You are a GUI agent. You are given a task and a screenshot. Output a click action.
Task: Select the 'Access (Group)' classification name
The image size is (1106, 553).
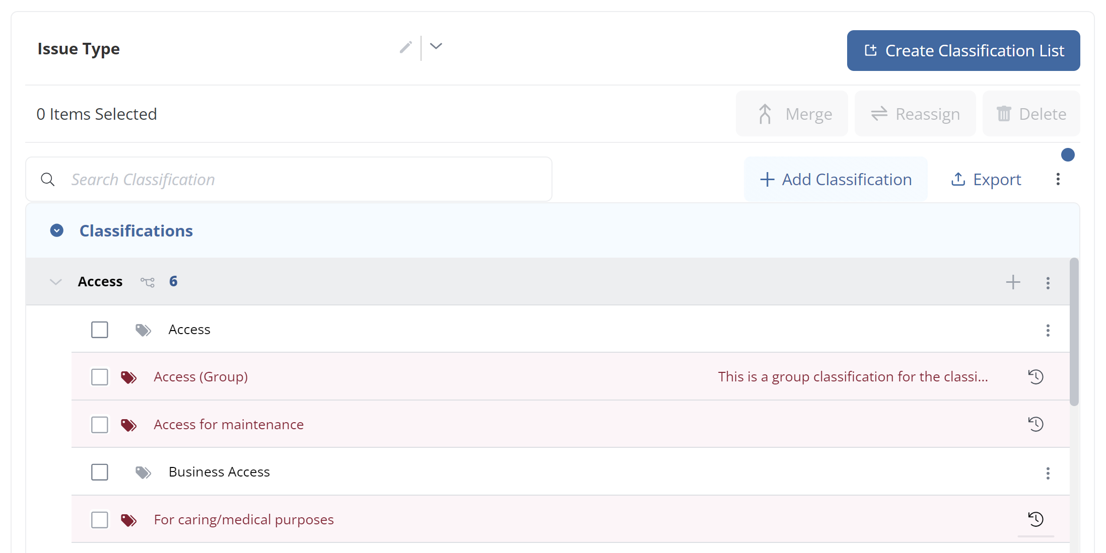(201, 377)
